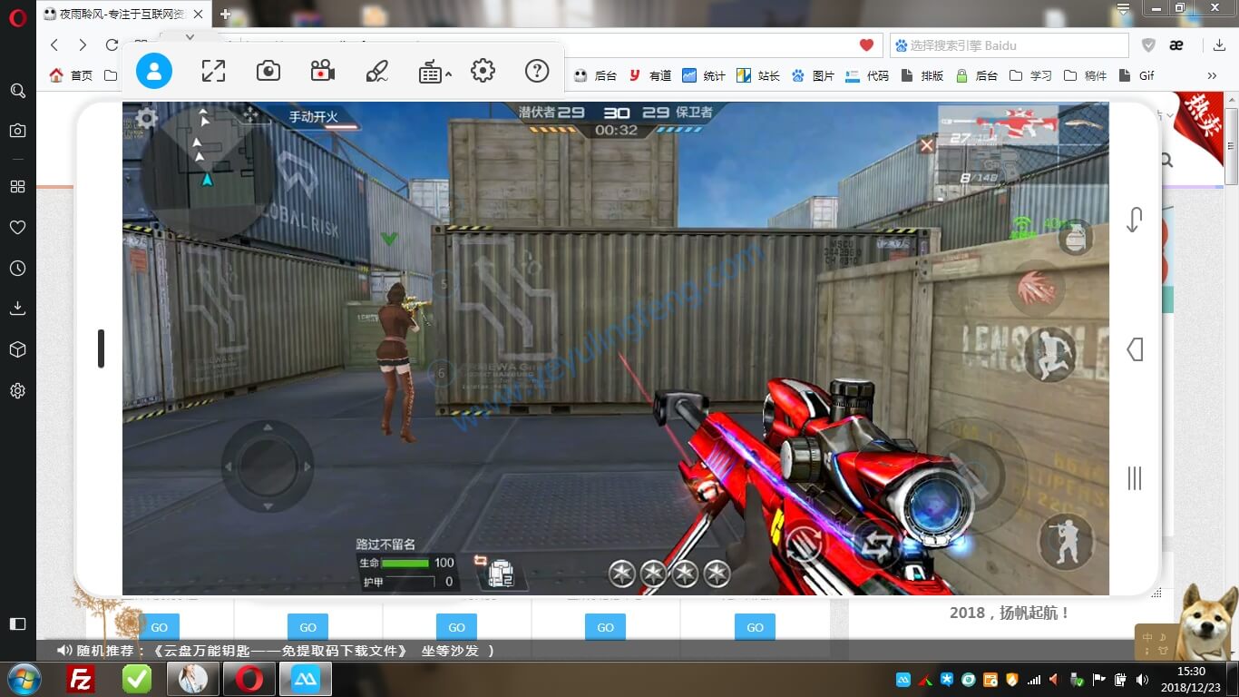
Task: Open 排版 bookmark
Action: 922,76
